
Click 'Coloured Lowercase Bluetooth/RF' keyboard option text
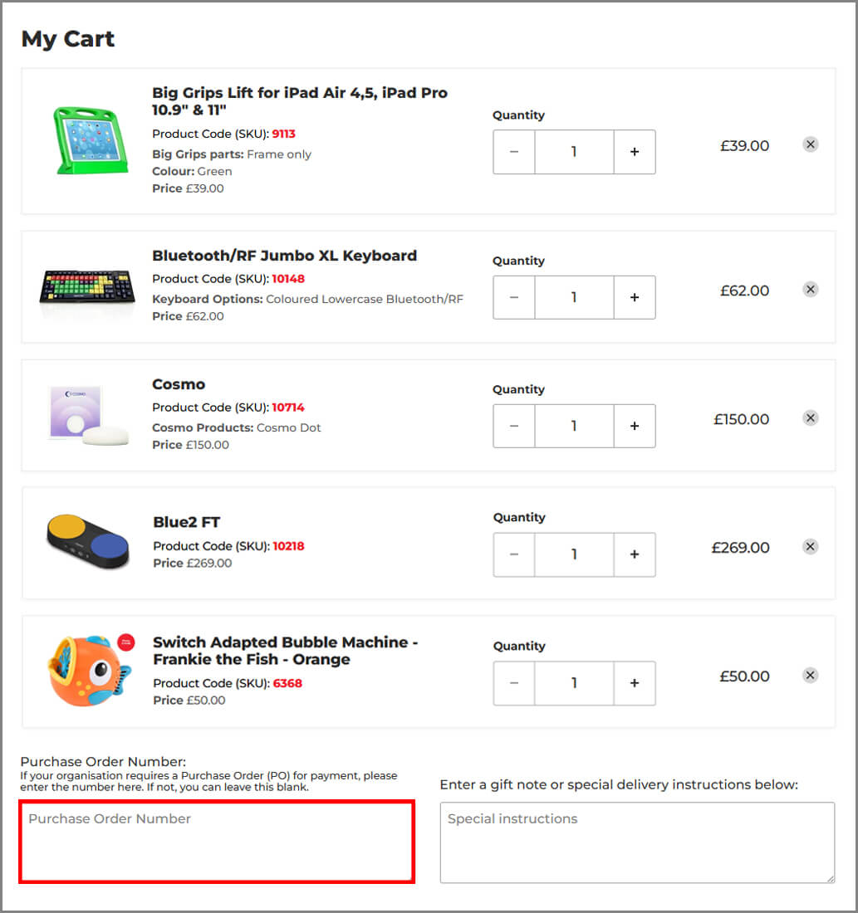[365, 300]
